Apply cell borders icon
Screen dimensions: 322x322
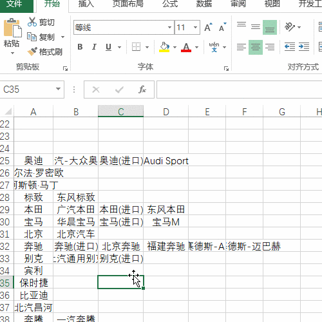(136, 47)
